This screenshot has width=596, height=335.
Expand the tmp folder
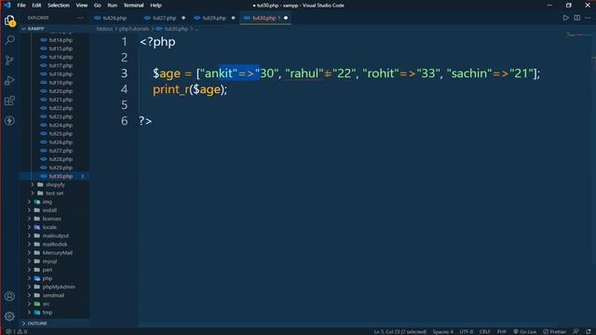47,313
